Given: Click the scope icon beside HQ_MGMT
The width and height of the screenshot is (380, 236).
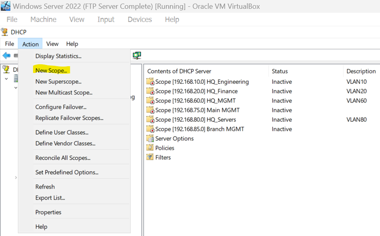Looking at the screenshot, I should coord(150,100).
